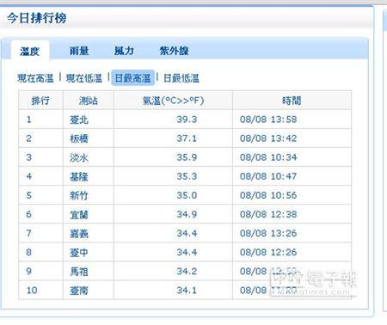387x325 pixels.
Task: Click time 08/08 10:47
Action: coord(268,176)
